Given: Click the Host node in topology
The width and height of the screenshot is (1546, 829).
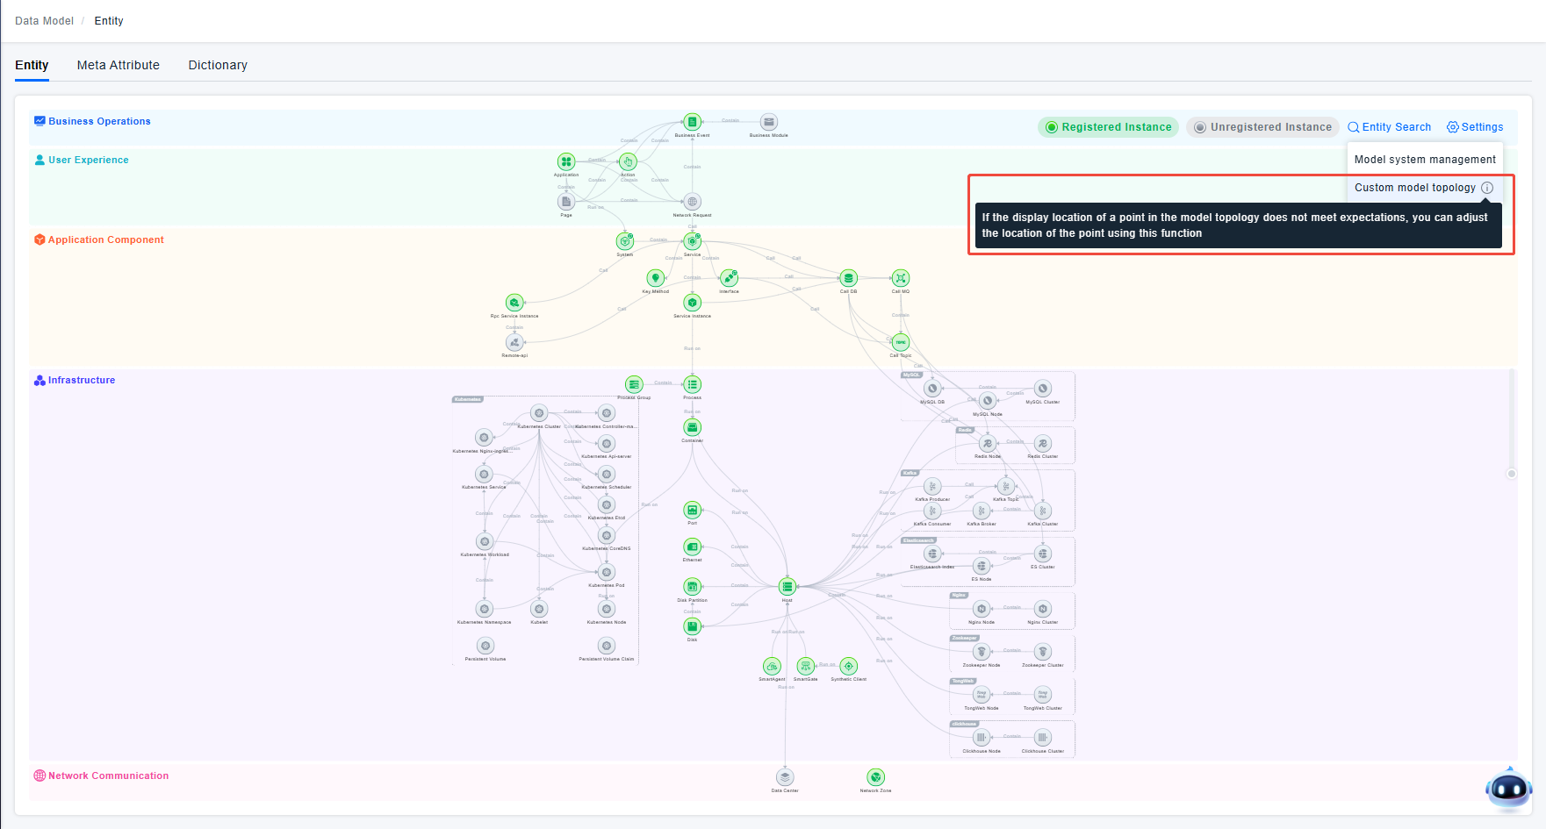Looking at the screenshot, I should (x=787, y=587).
